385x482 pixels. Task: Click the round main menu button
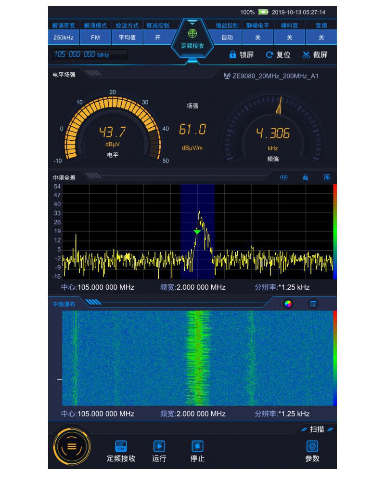(x=72, y=446)
